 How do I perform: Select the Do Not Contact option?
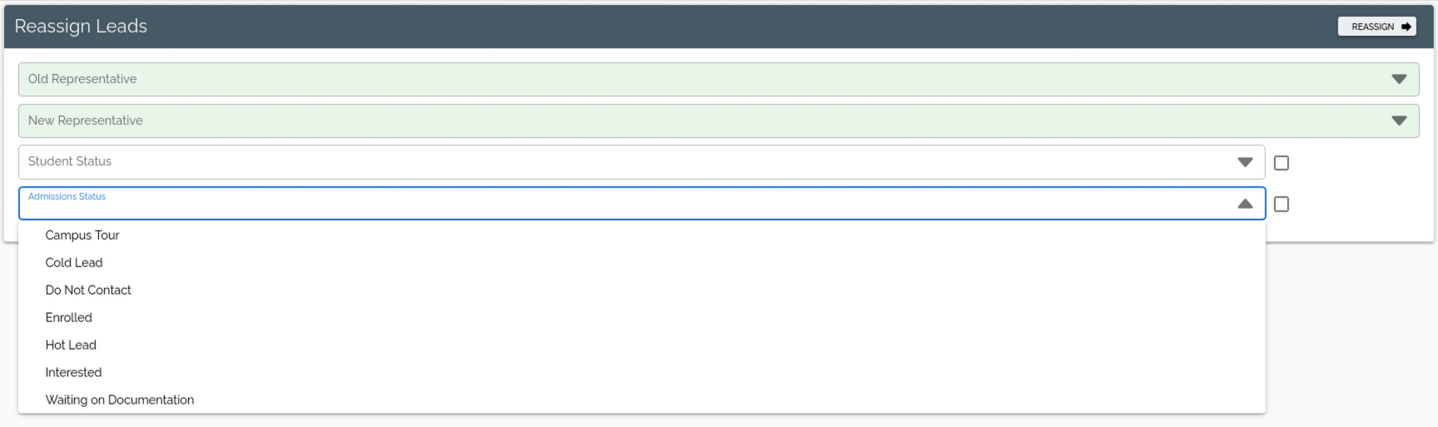[x=88, y=290]
